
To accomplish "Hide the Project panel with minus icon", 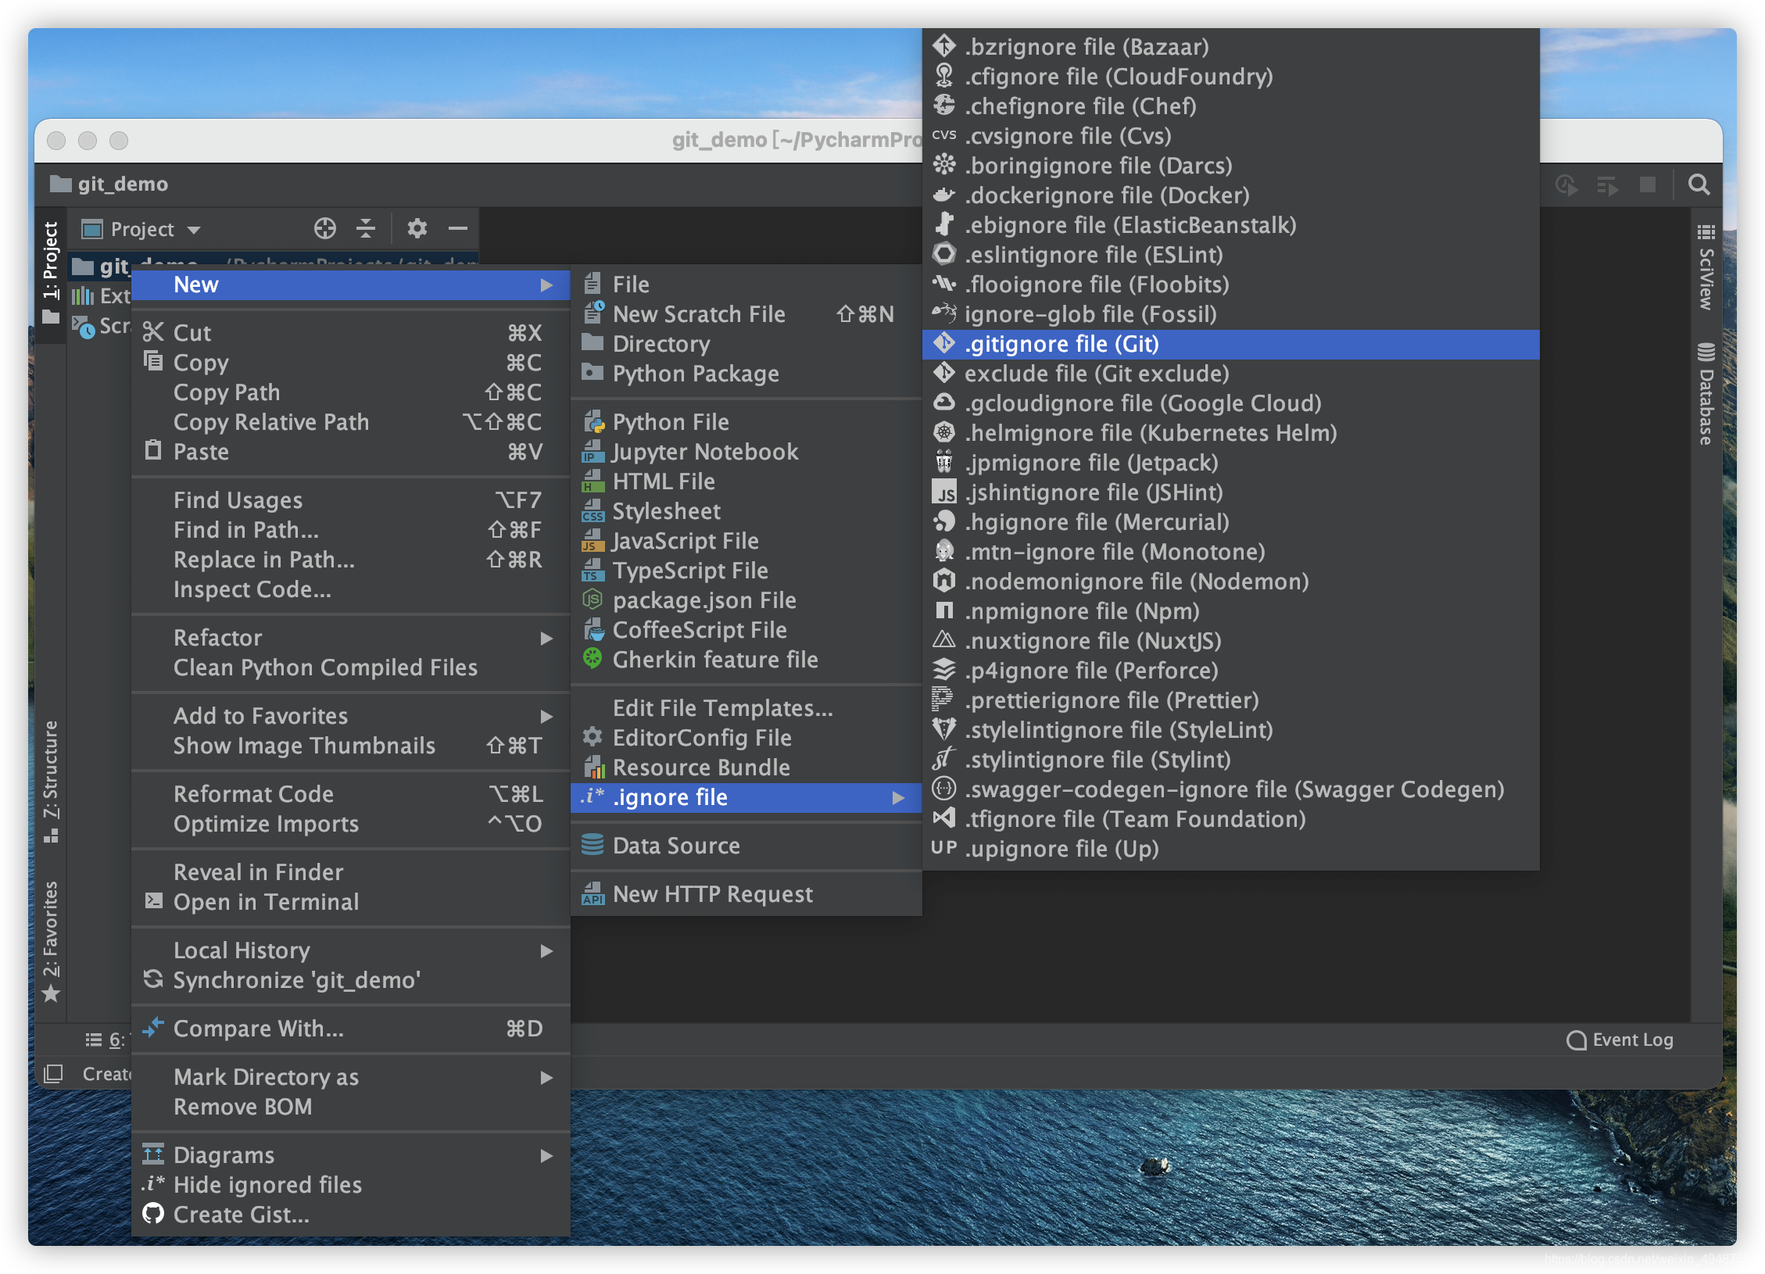I will click(458, 229).
